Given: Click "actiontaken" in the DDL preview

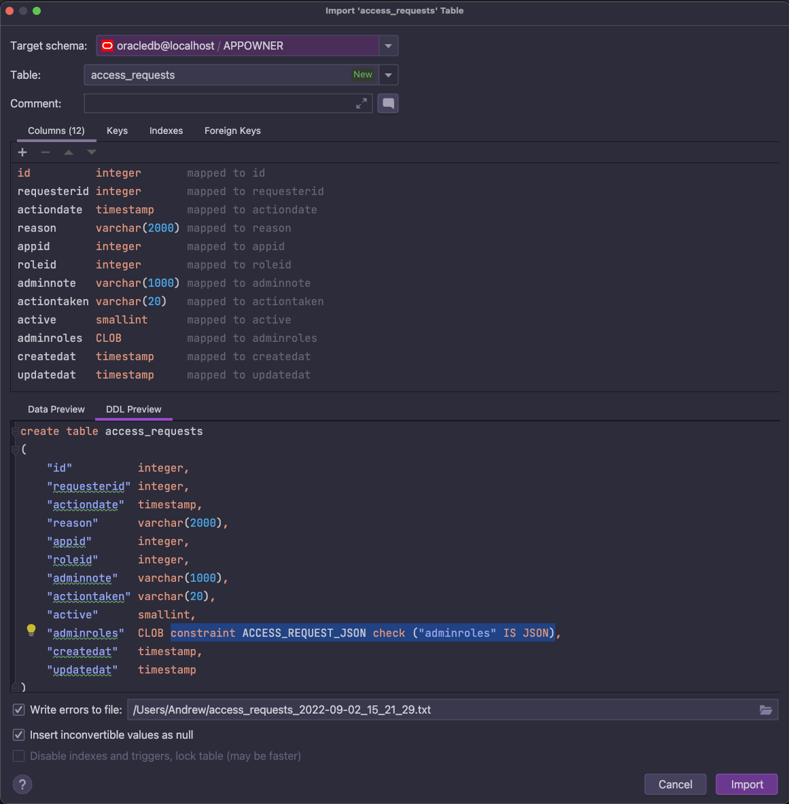Looking at the screenshot, I should click(89, 597).
